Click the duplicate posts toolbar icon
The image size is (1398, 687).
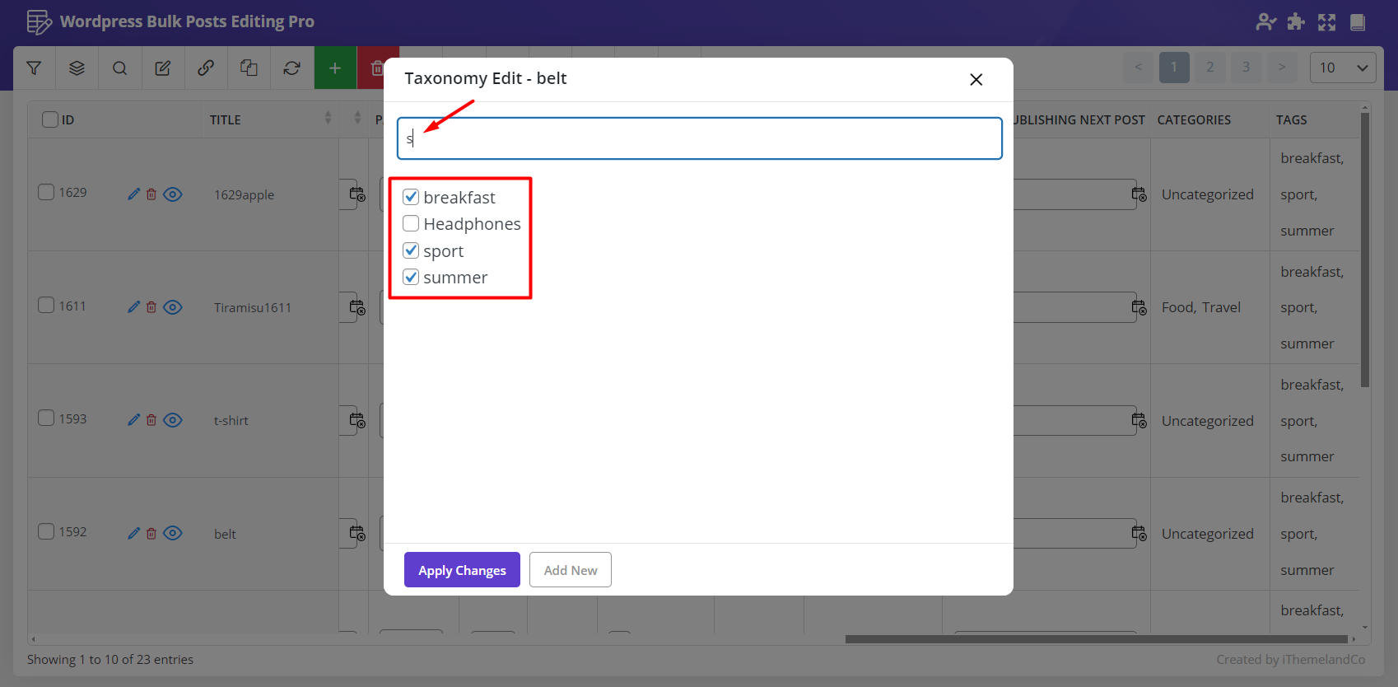(249, 68)
